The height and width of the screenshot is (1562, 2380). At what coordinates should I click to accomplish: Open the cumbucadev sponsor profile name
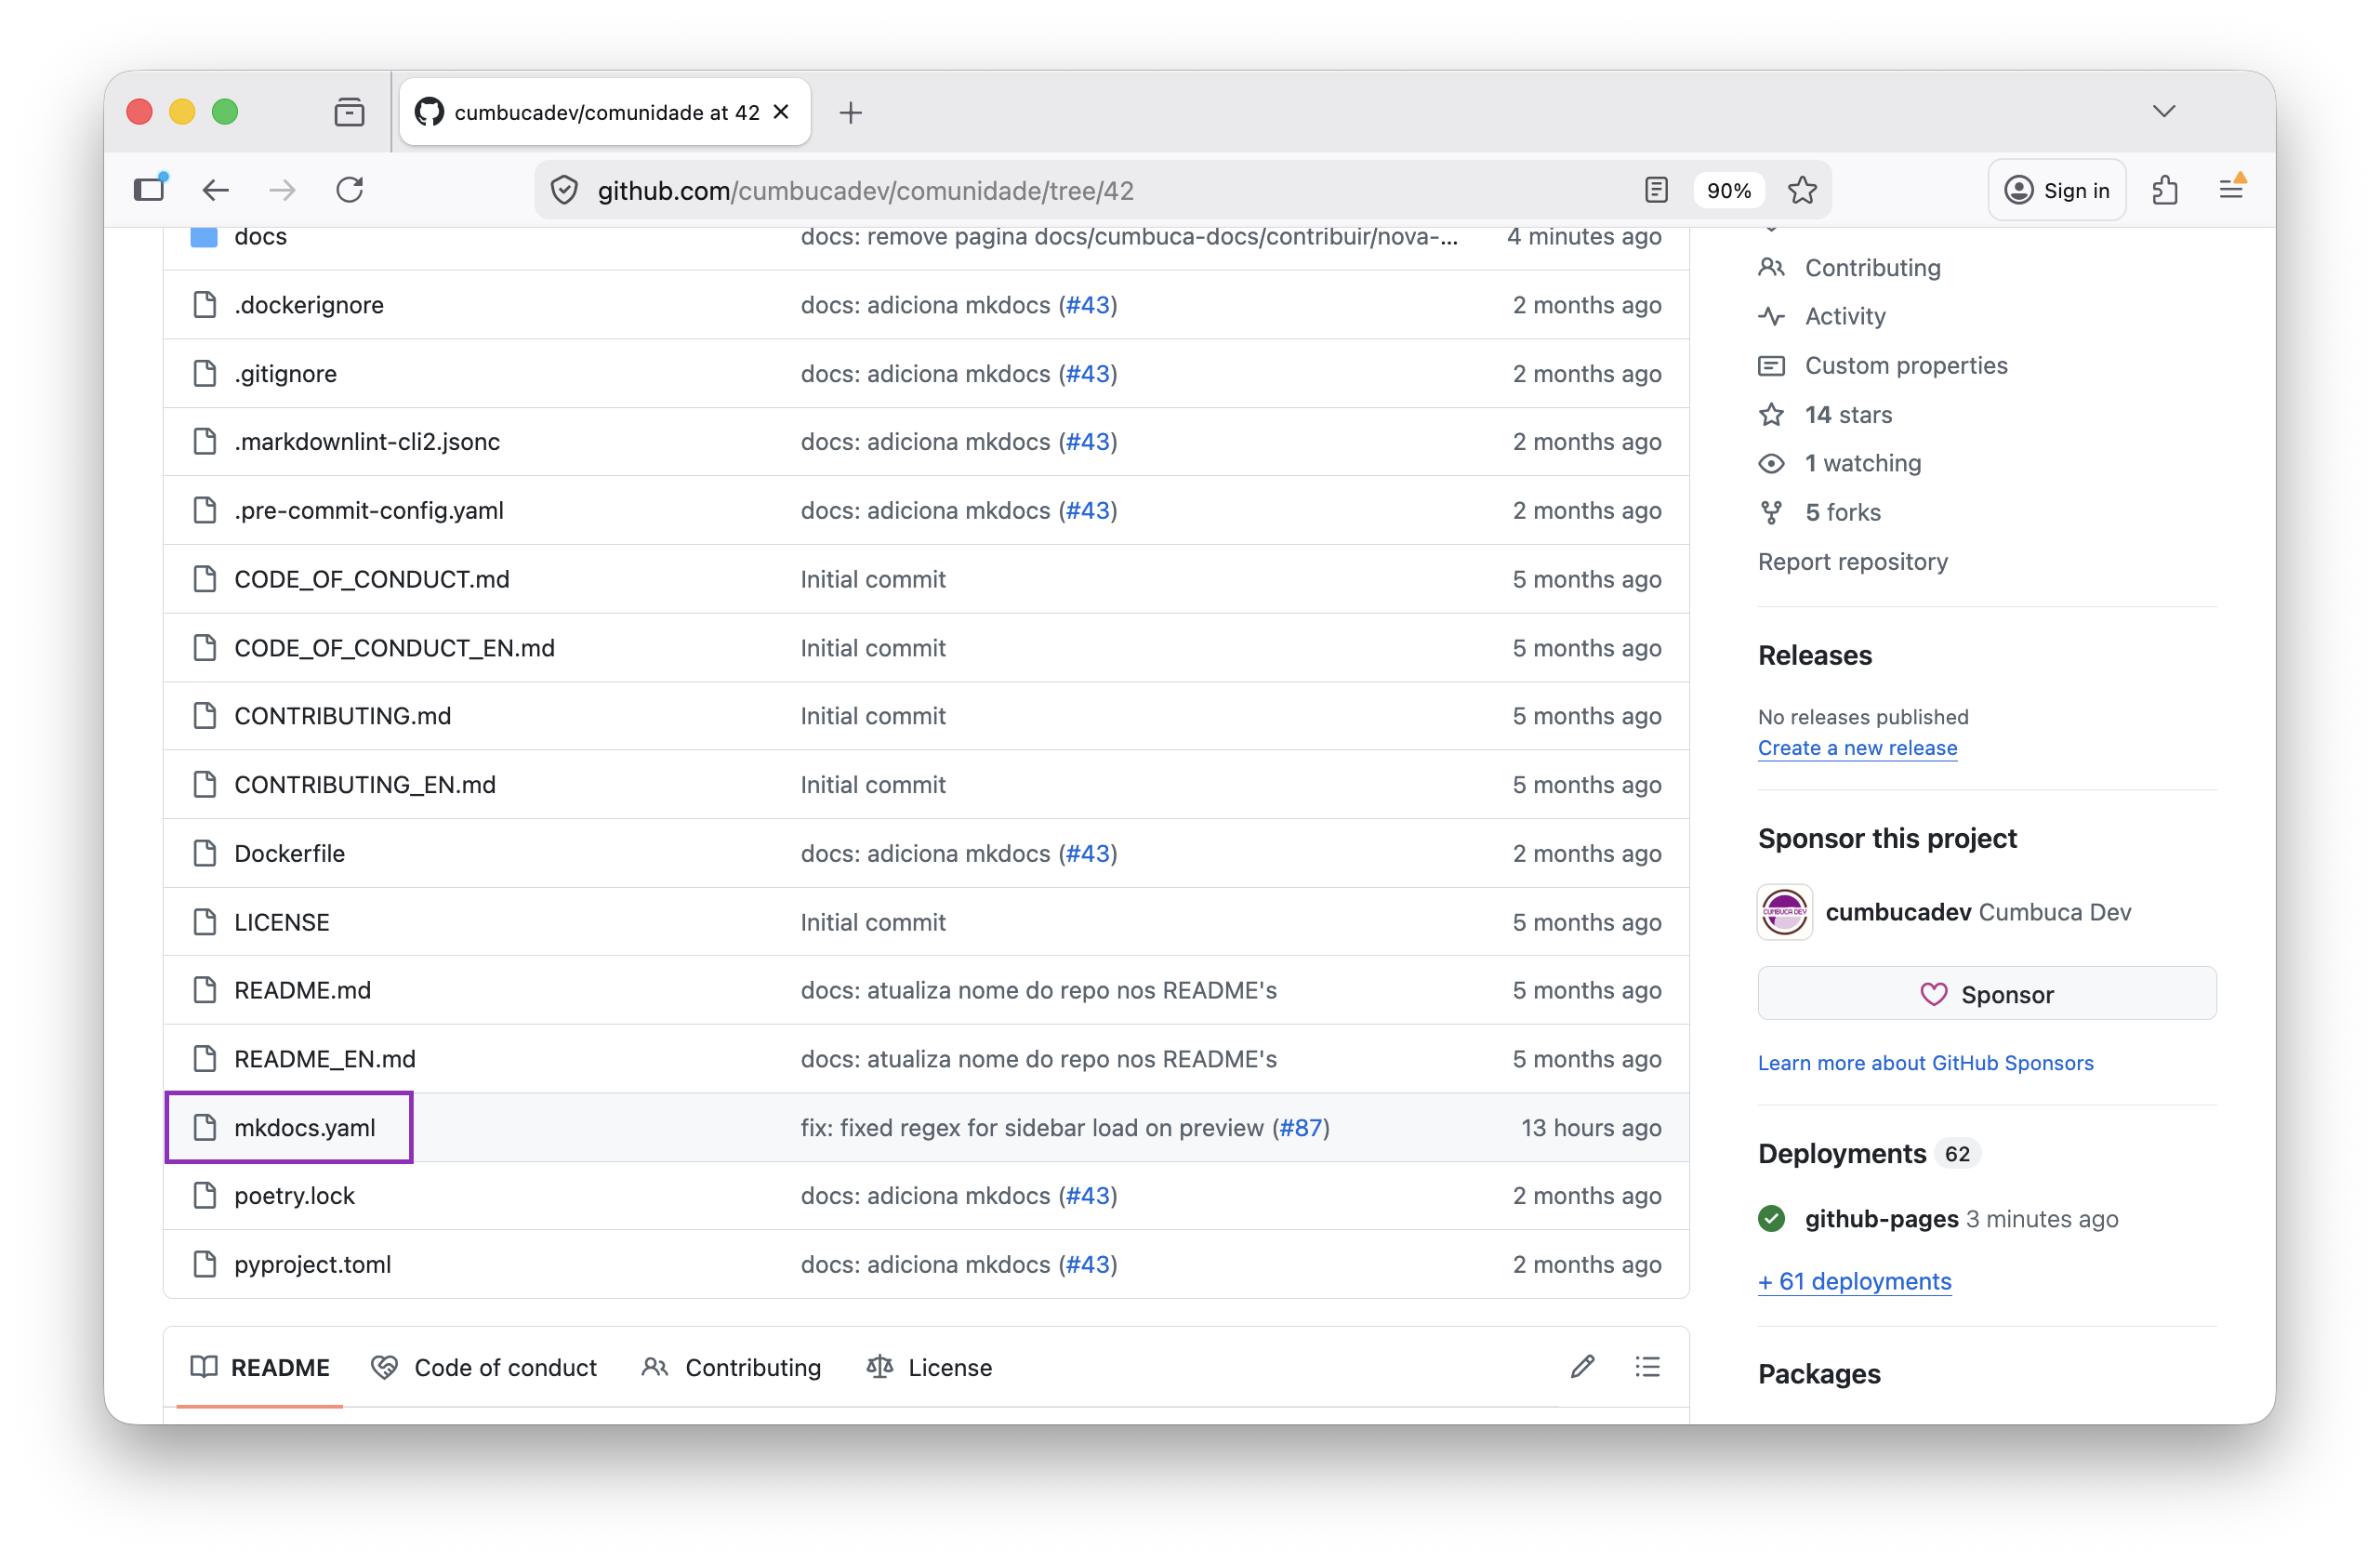(1898, 913)
